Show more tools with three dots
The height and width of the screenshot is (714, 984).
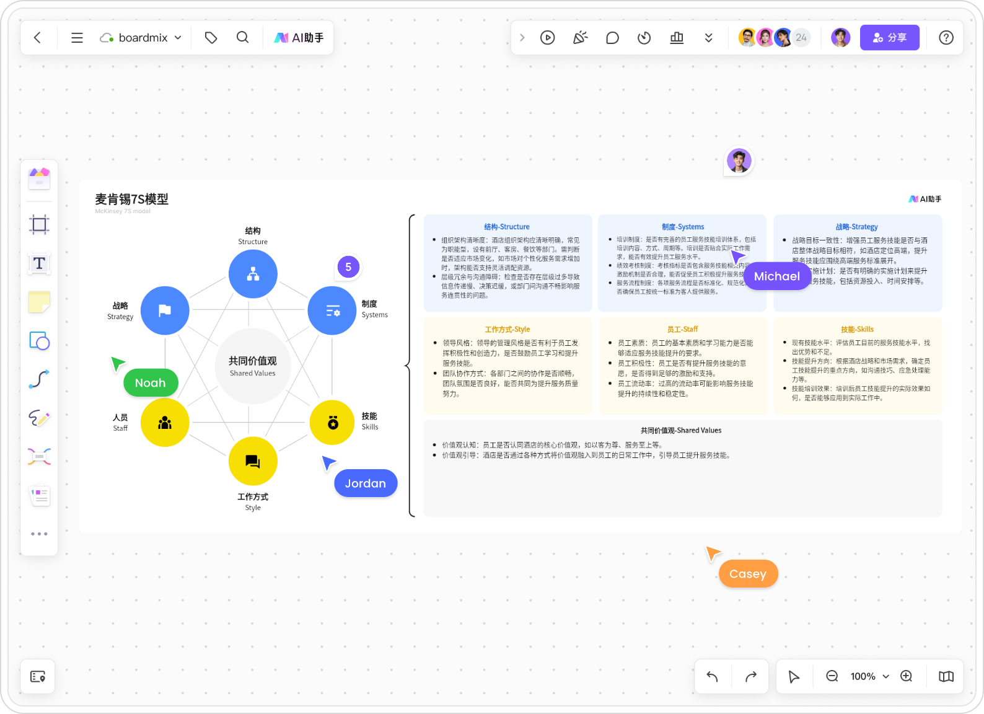[x=40, y=534]
